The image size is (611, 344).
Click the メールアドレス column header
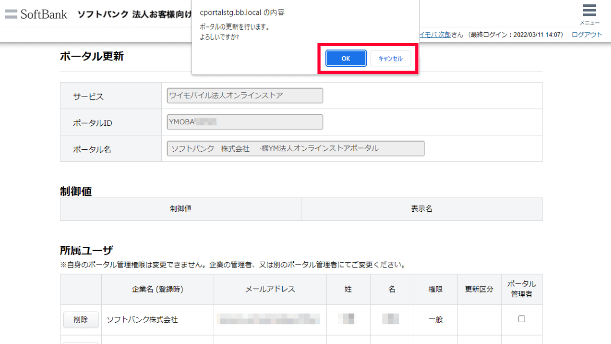click(270, 289)
